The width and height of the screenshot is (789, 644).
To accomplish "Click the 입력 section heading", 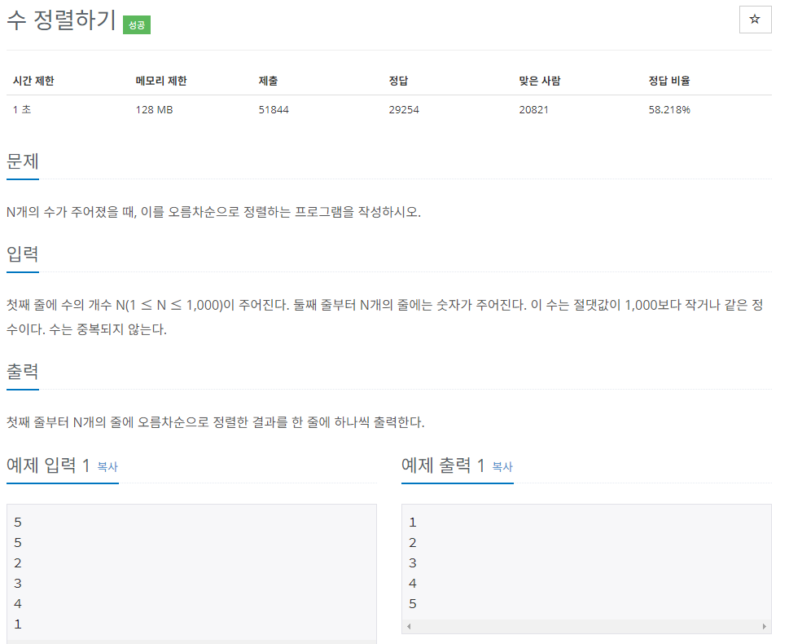I will point(23,254).
